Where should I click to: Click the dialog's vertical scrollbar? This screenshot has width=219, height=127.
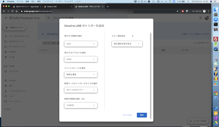(150, 68)
